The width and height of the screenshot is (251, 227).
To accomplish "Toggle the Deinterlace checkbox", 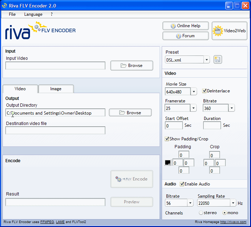I will click(x=204, y=91).
